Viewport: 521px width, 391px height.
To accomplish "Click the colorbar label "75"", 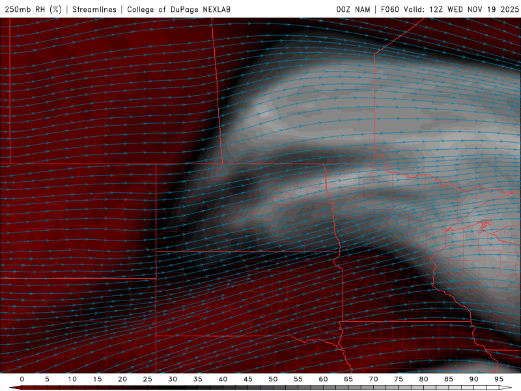I will click(x=399, y=379).
